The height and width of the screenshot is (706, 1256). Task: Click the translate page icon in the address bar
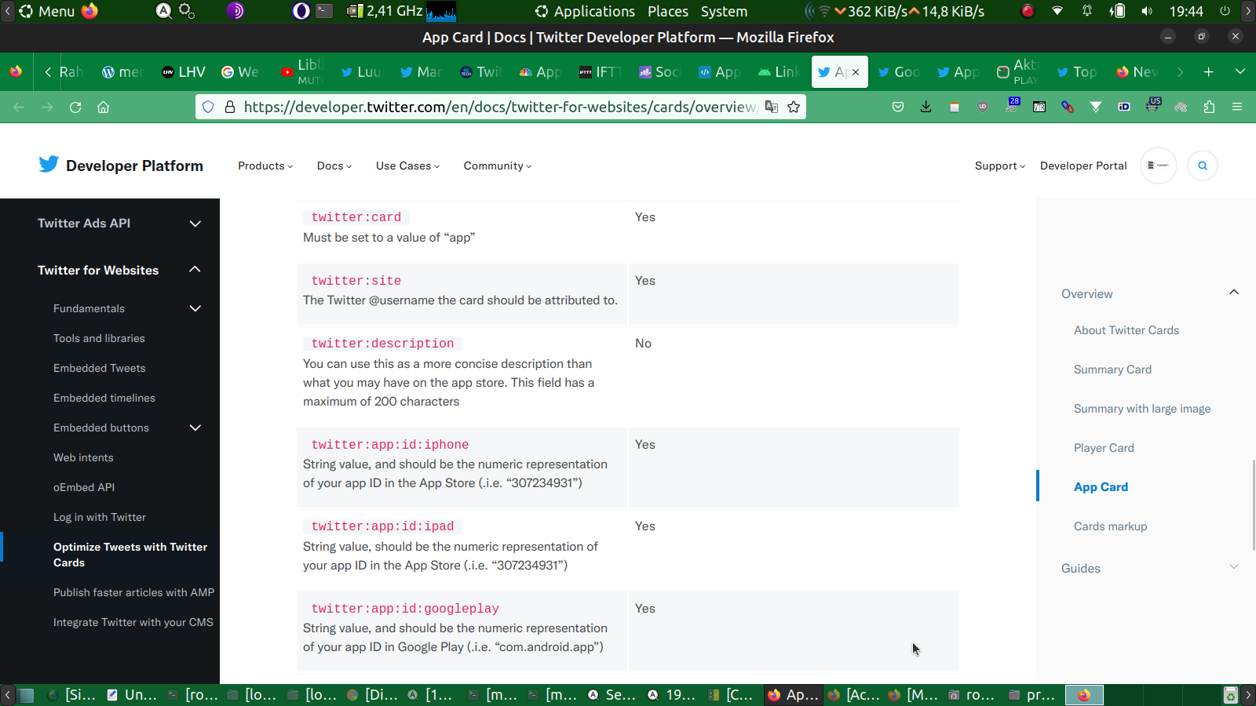point(772,107)
